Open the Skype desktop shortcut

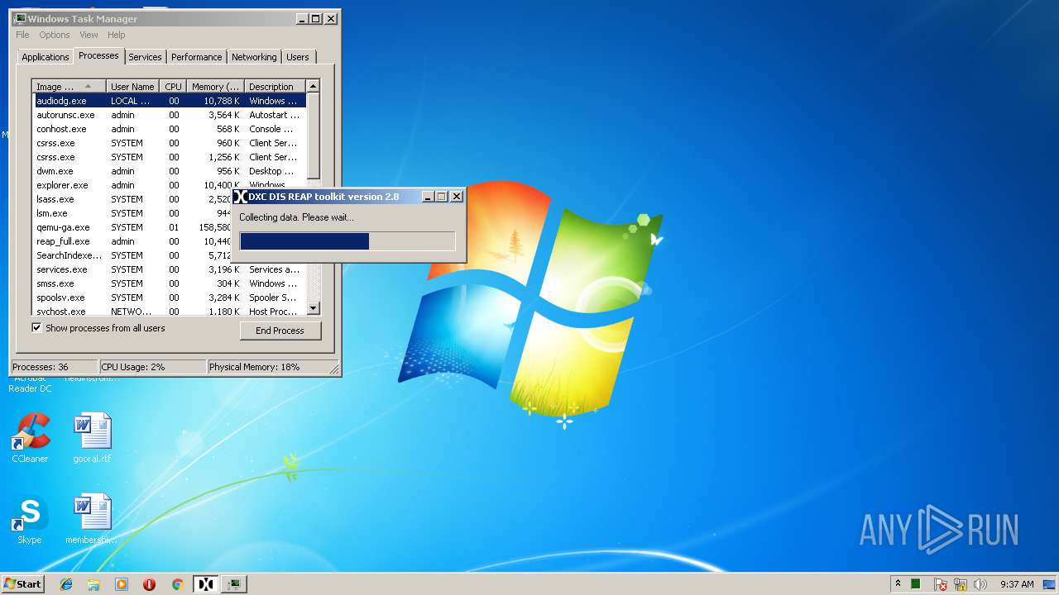(30, 519)
